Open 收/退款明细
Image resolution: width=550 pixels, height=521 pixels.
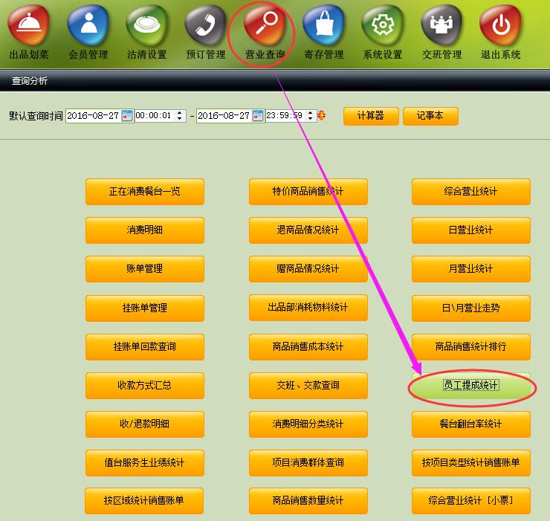tap(144, 424)
